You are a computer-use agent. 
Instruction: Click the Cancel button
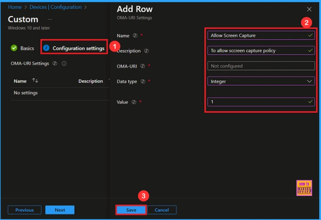point(162,210)
